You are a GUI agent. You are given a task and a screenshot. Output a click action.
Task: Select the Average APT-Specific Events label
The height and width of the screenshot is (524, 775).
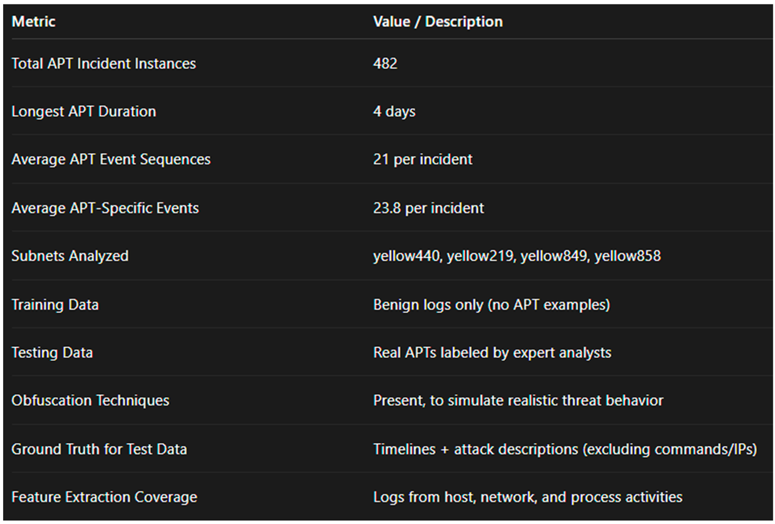(x=105, y=208)
